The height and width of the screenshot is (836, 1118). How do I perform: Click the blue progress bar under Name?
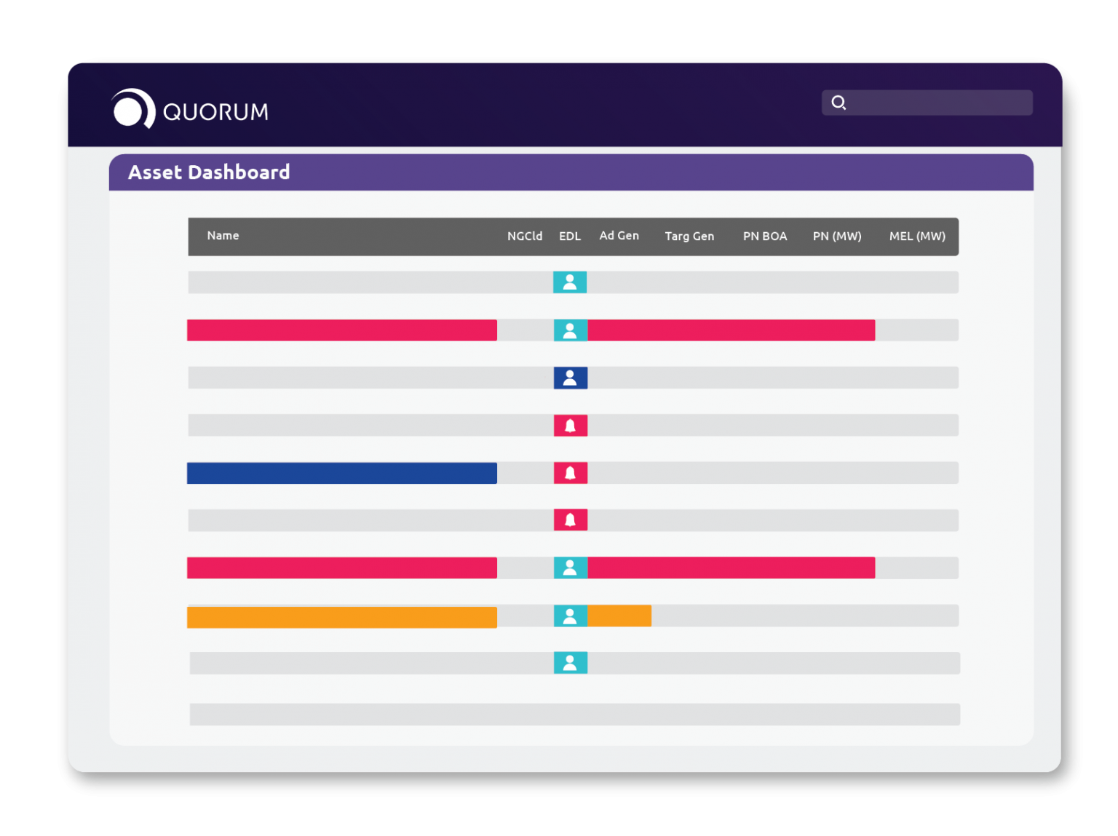(341, 473)
